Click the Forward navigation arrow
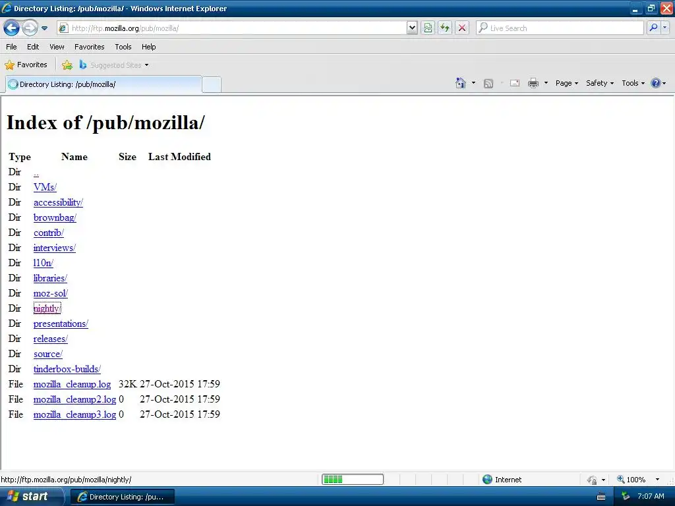Screen dimensions: 675x506 [30, 28]
